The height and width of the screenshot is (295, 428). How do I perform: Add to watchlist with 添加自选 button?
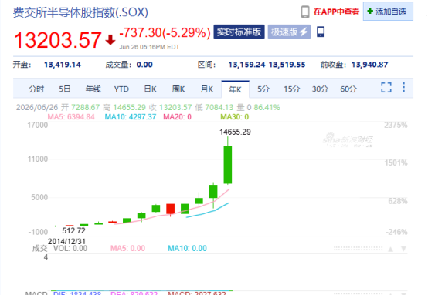pos(388,12)
